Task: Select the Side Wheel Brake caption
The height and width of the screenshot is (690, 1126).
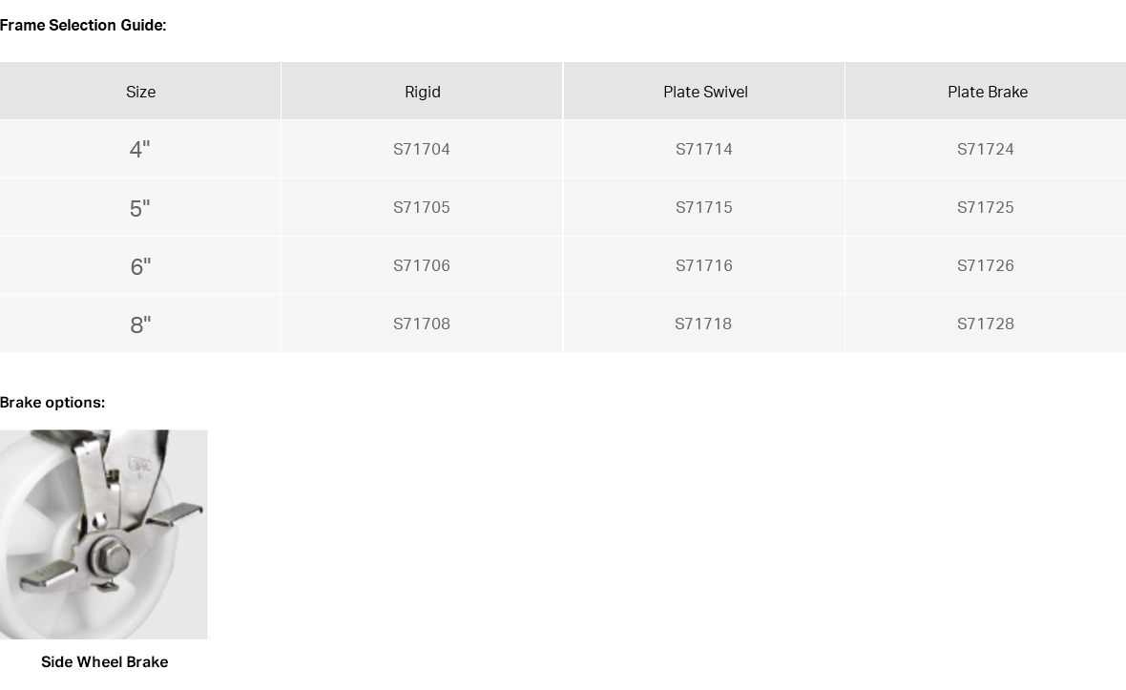Action: click(x=104, y=662)
